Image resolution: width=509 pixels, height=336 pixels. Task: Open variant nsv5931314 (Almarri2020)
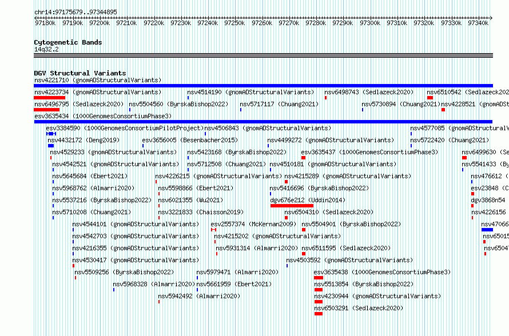(x=257, y=248)
